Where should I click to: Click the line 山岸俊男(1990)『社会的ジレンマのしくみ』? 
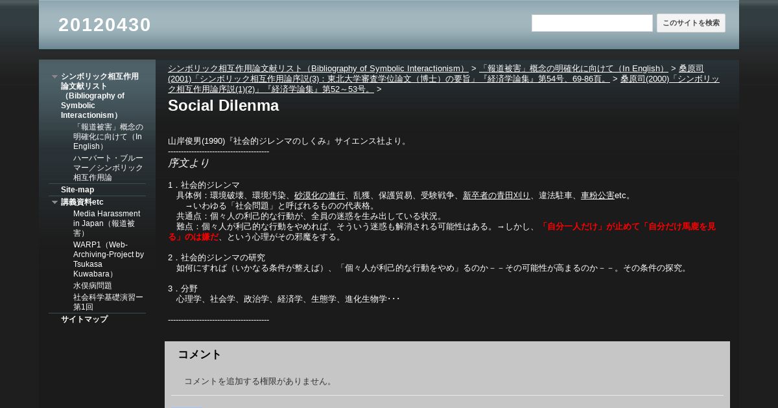point(289,141)
